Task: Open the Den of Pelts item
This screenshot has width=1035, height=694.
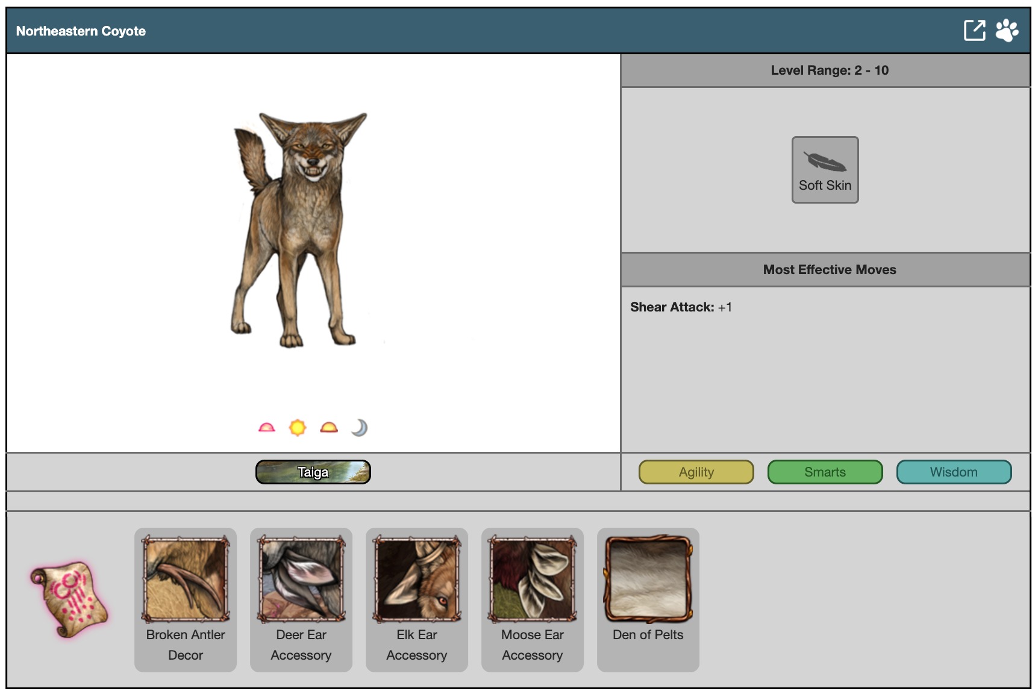Action: coord(648,580)
